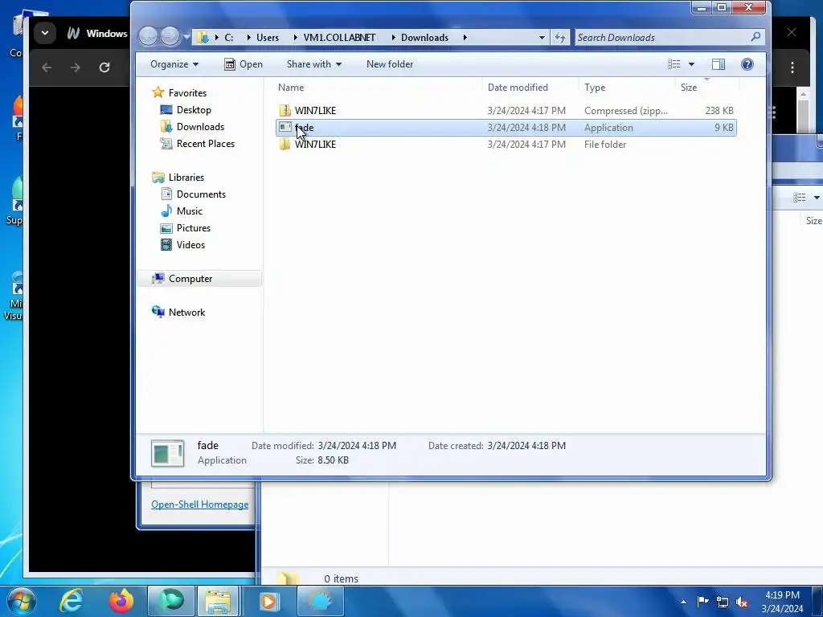Show hidden tray icons arrow

(683, 602)
